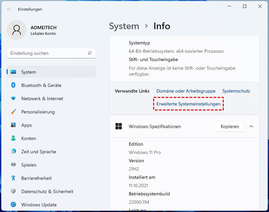Select the Spielen gamepad icon

(x=13, y=165)
